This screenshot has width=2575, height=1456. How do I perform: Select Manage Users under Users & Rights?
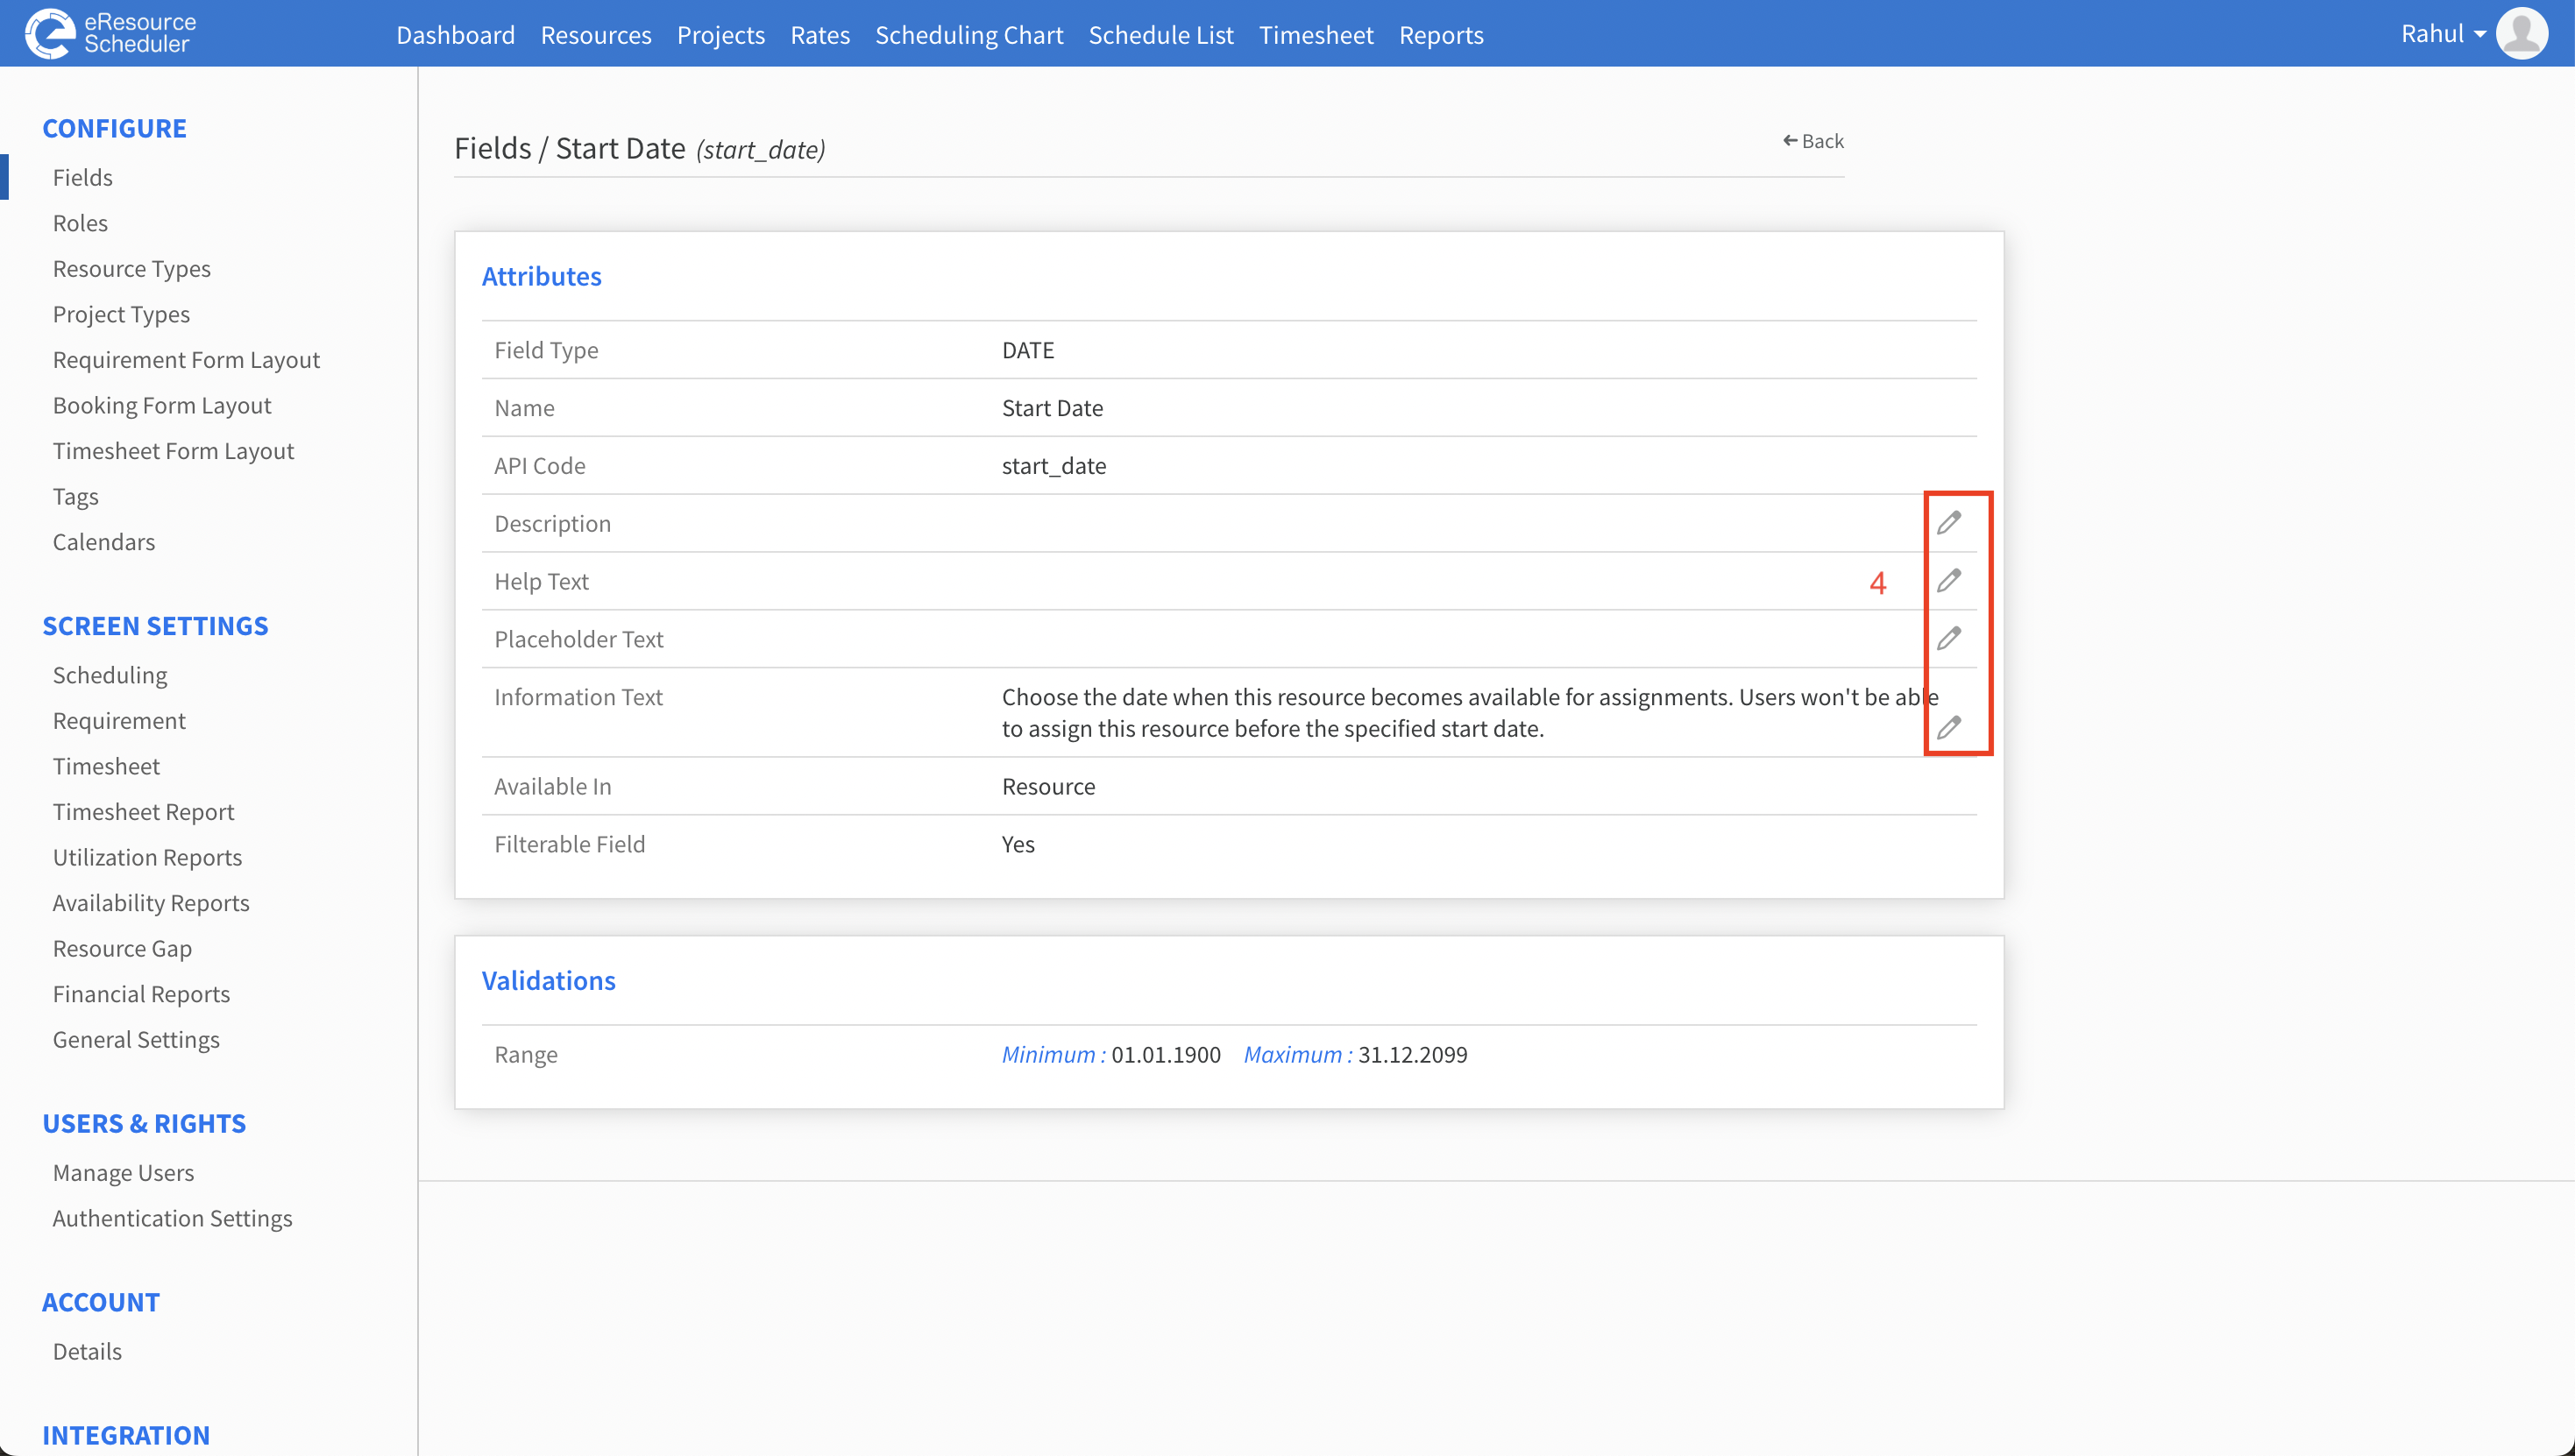(123, 1172)
